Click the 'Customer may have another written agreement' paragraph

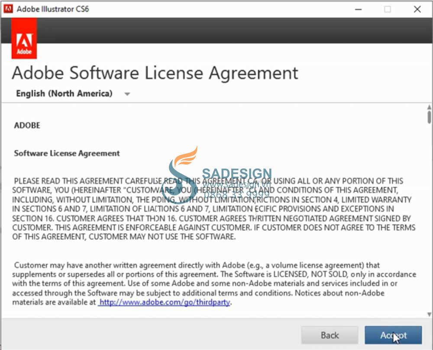point(214,283)
